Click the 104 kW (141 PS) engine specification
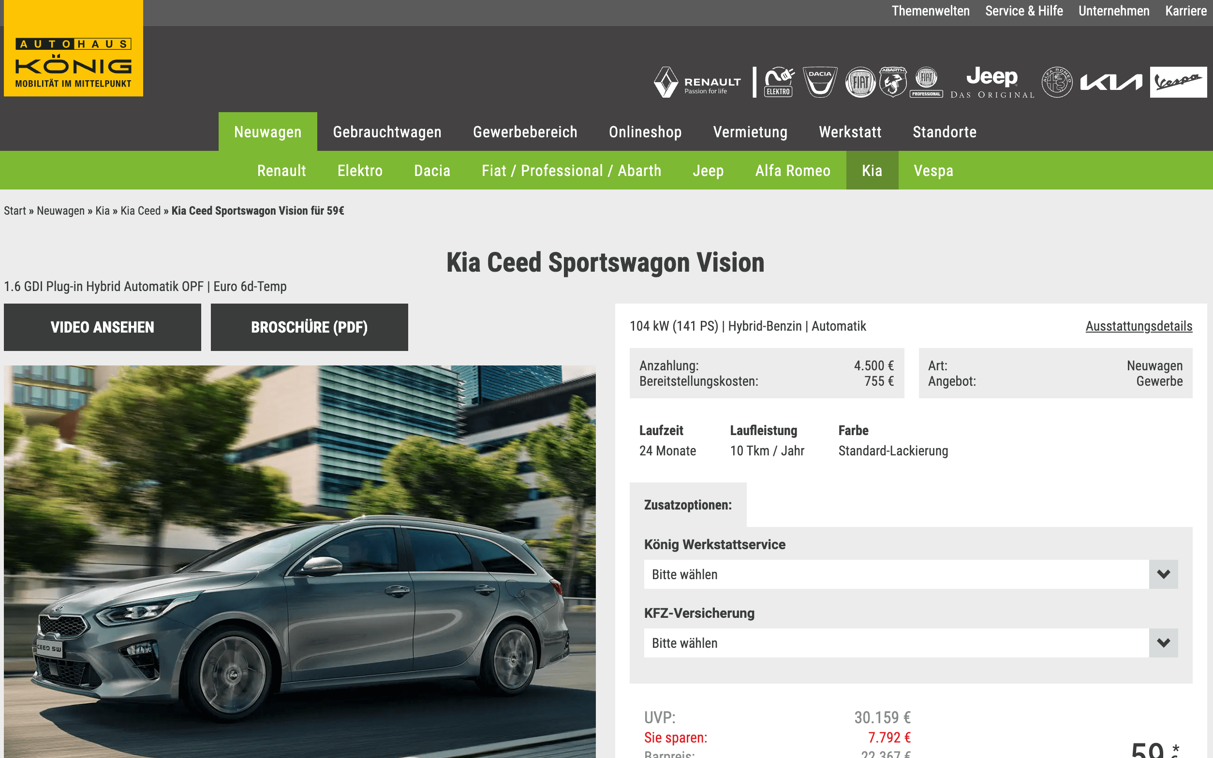1213x758 pixels. (x=673, y=326)
